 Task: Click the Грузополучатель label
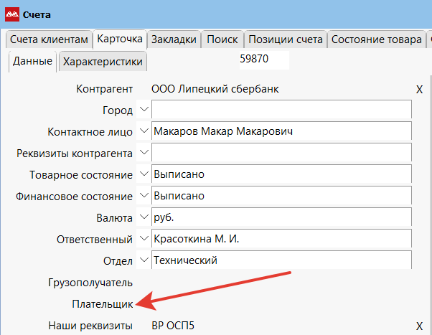pyautogui.click(x=92, y=283)
